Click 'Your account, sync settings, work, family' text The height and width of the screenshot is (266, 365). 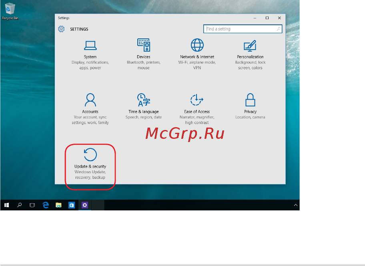[90, 120]
